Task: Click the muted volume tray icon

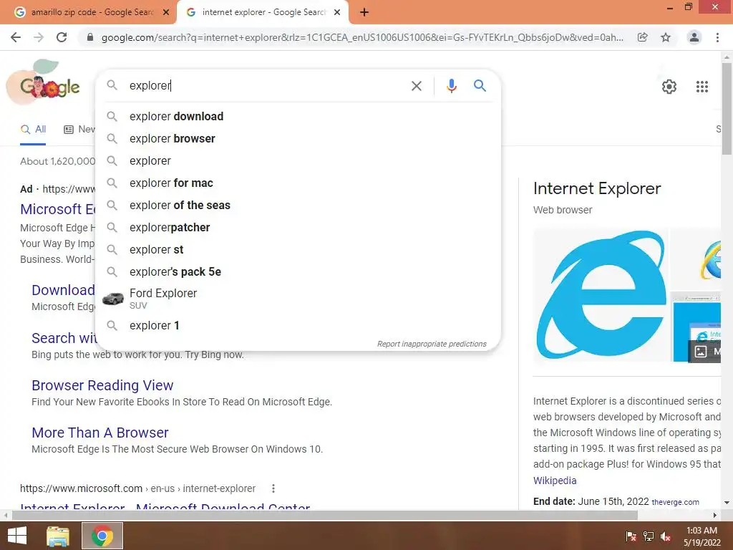Action: (666, 536)
